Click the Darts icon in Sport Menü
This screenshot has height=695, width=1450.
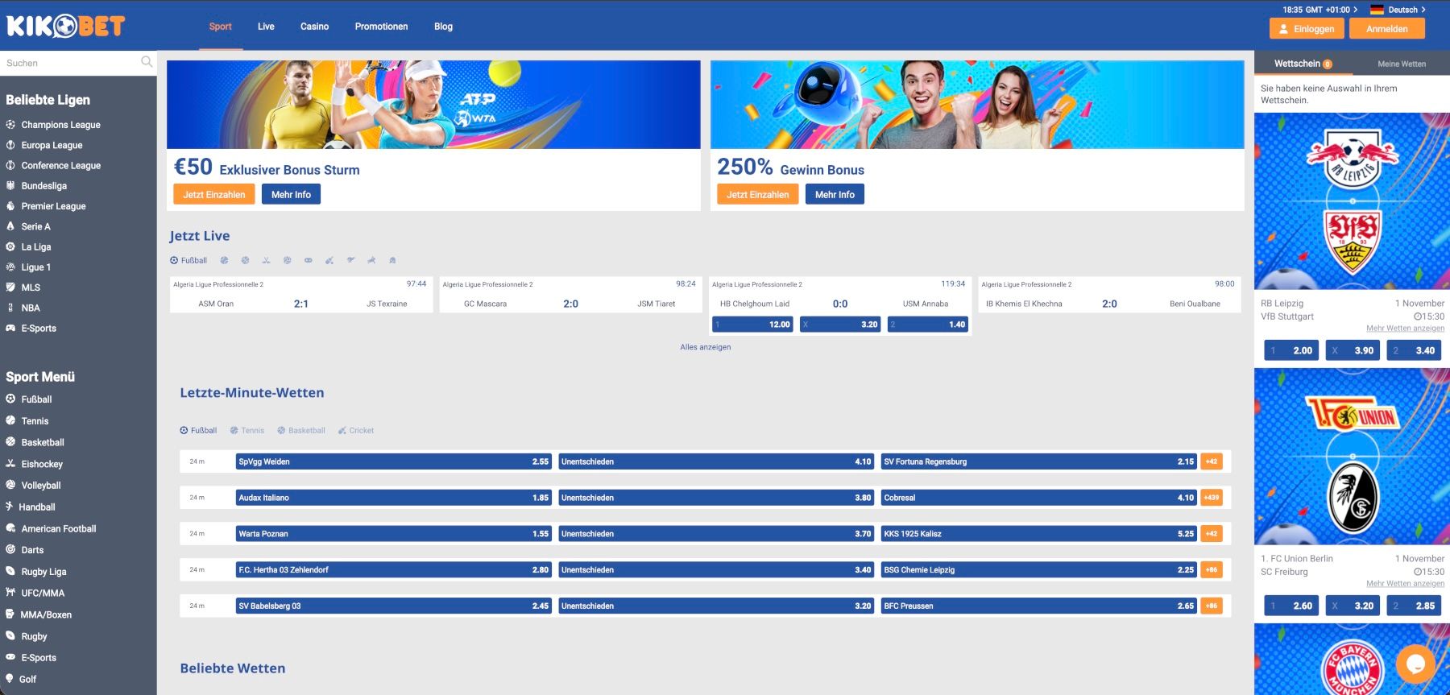pos(10,550)
